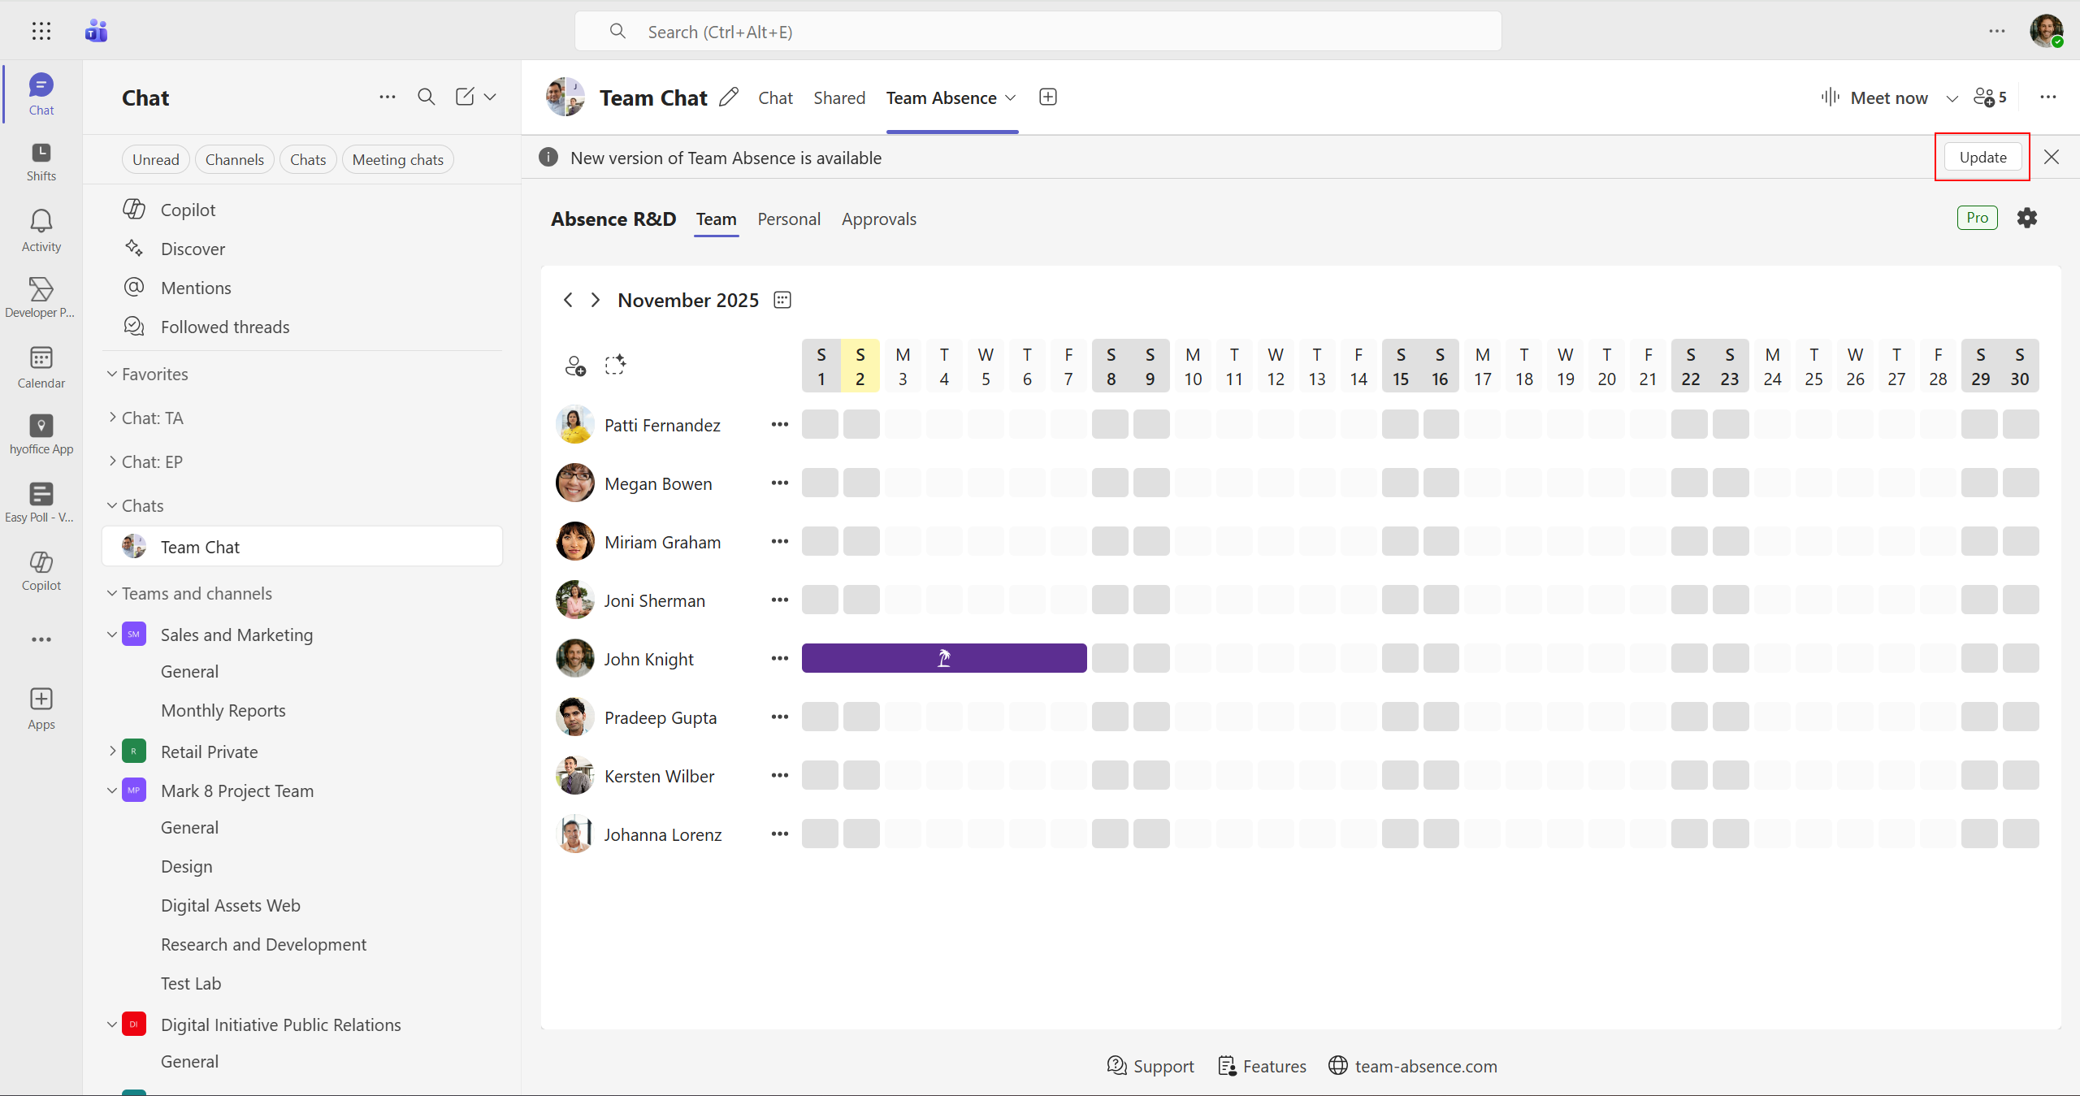2080x1096 pixels.
Task: Open the Shared tab in Team Chat
Action: [838, 97]
